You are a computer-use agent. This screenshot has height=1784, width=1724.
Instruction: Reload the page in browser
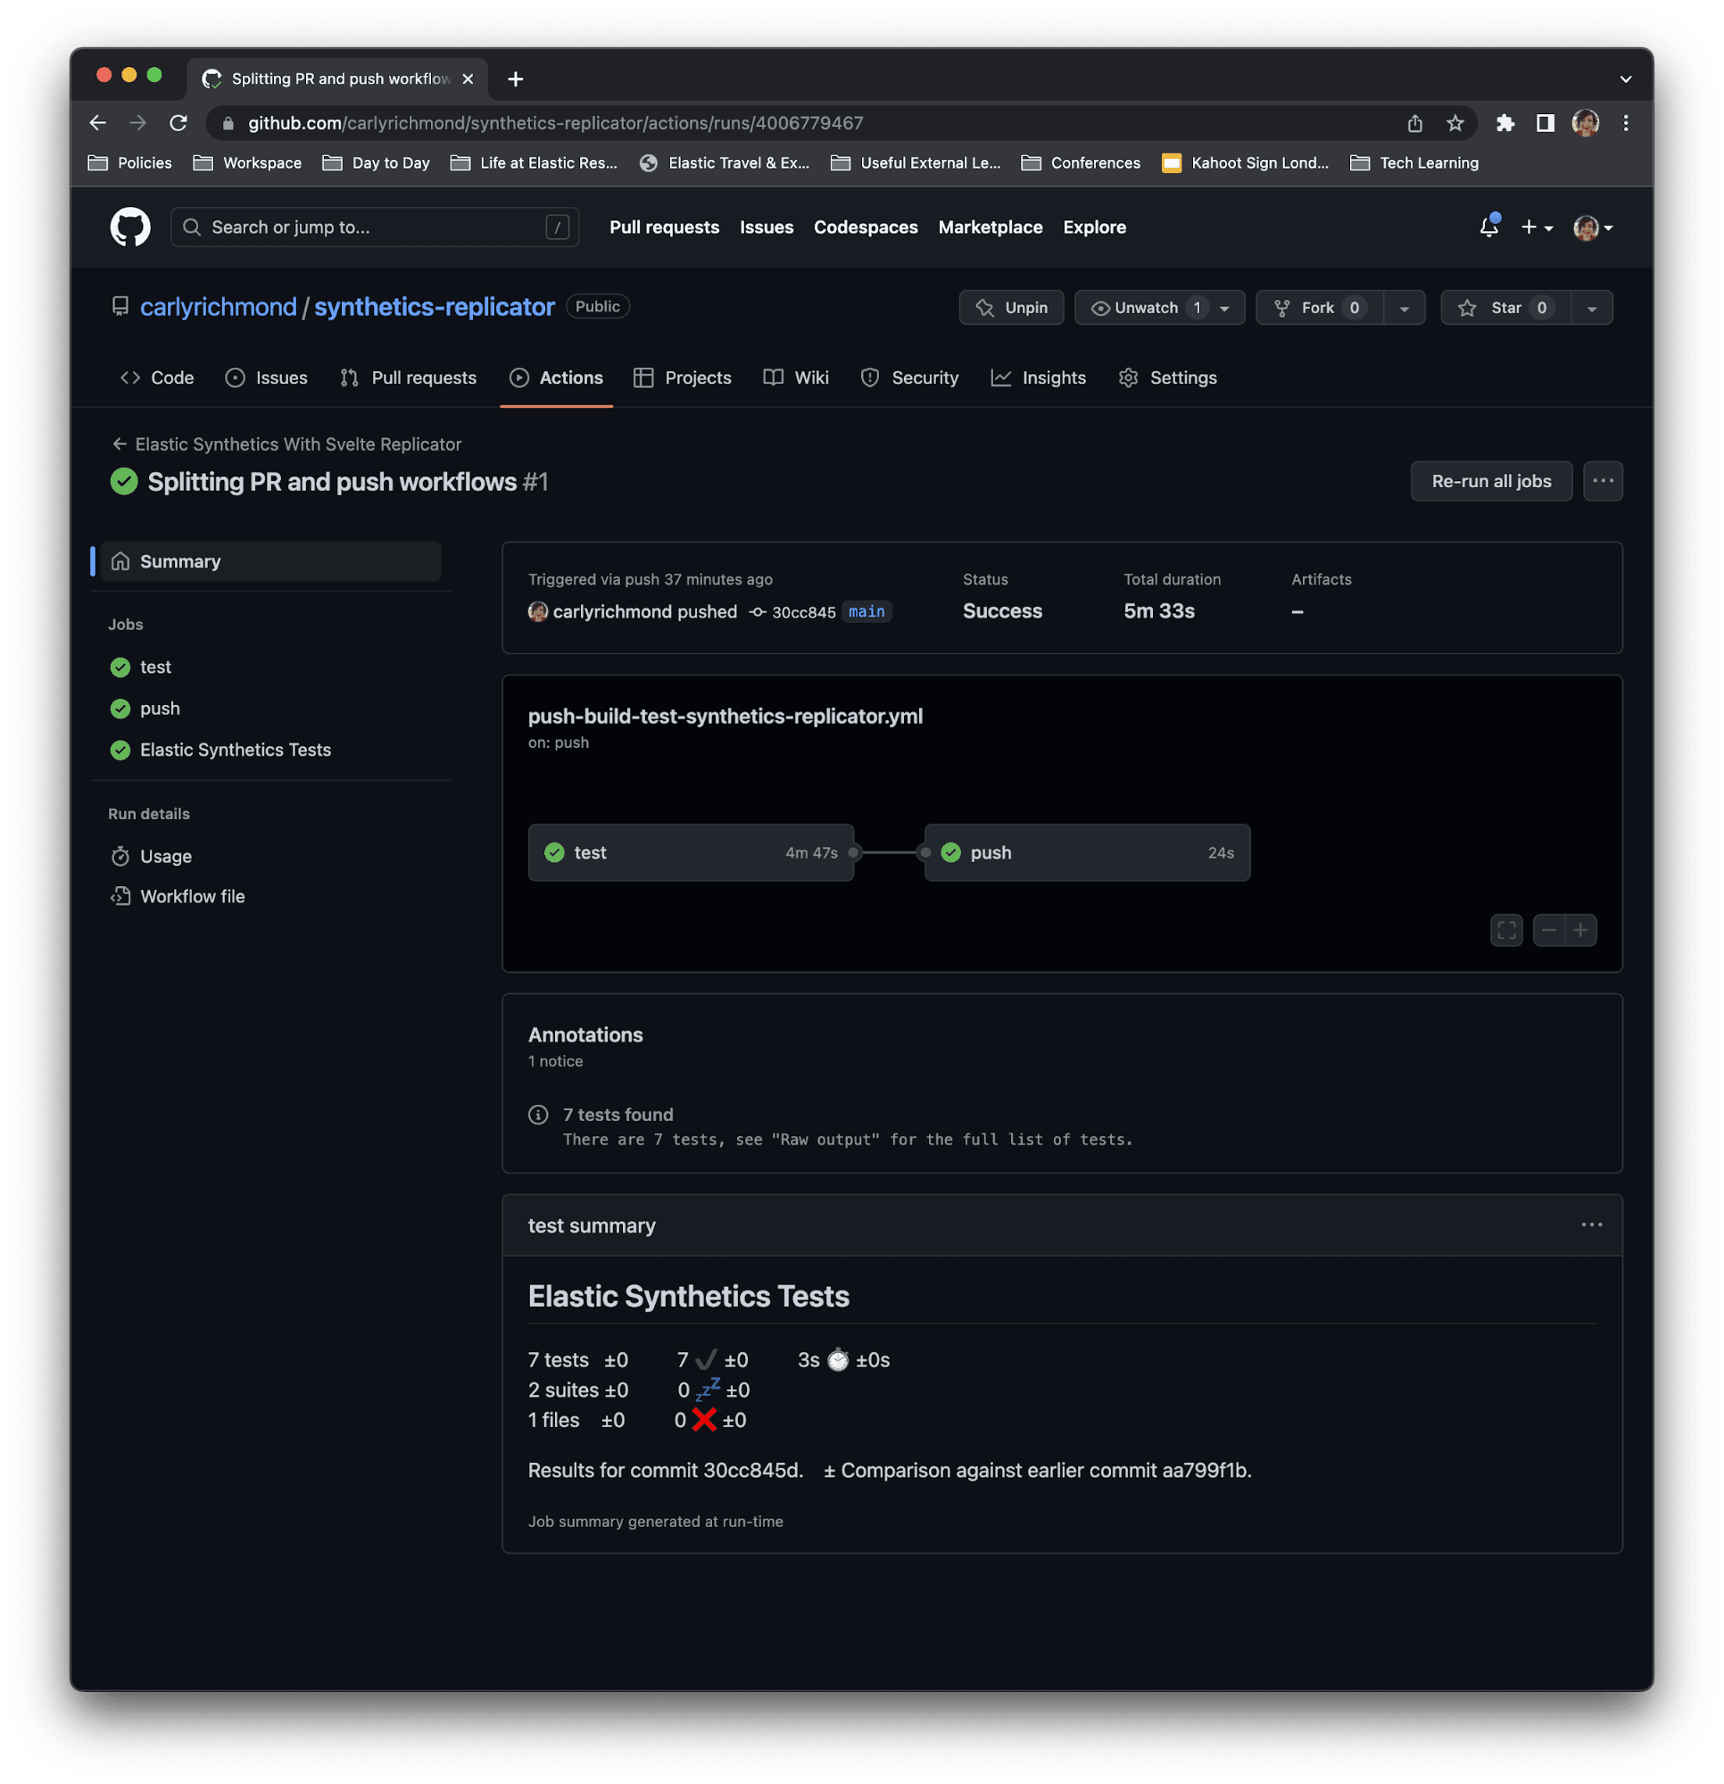point(178,123)
